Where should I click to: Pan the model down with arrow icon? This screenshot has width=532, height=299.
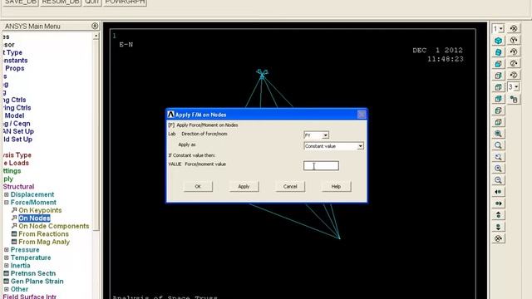coord(498,227)
